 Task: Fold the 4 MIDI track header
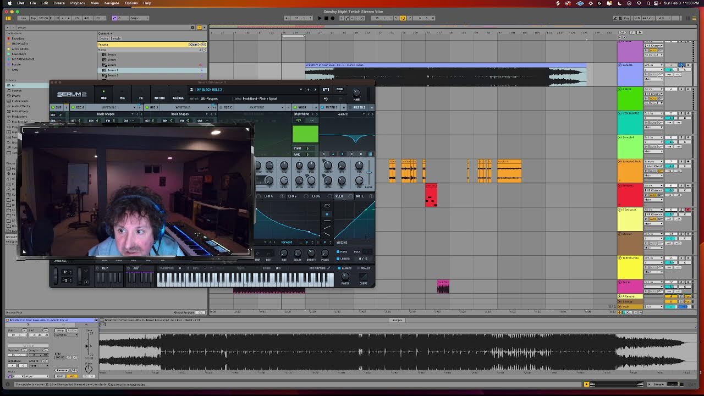pos(620,89)
